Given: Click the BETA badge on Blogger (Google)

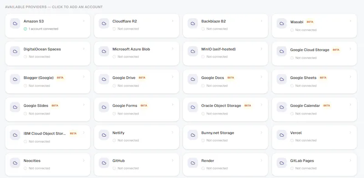Looking at the screenshot, I should 60,78.
